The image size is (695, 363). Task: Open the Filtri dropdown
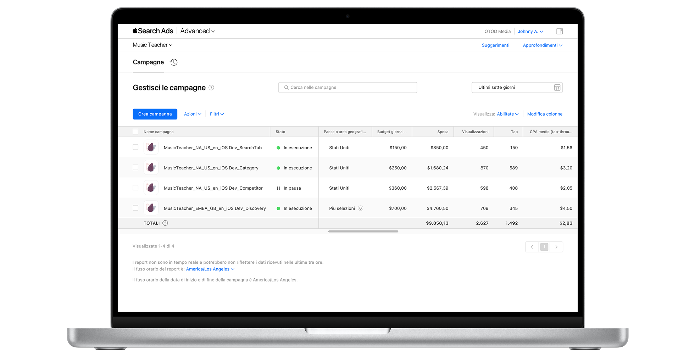coord(217,114)
